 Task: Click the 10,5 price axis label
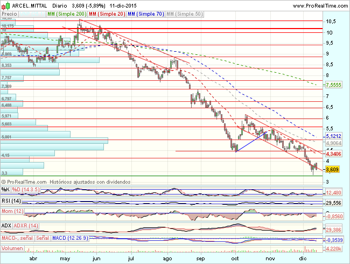(331, 22)
